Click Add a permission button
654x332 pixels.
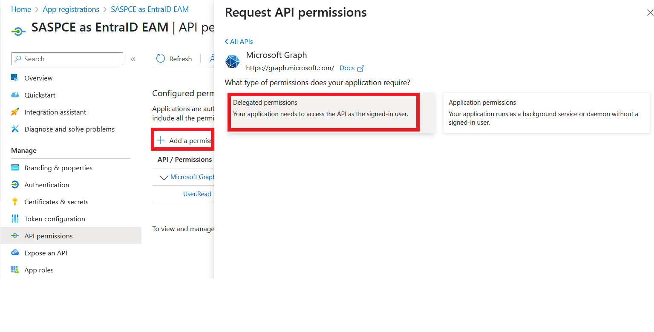(184, 140)
